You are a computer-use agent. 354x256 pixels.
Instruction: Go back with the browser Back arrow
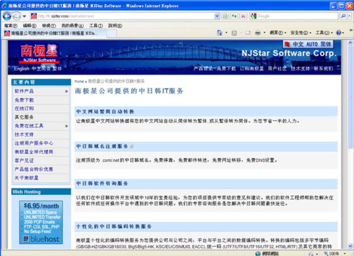click(7, 16)
